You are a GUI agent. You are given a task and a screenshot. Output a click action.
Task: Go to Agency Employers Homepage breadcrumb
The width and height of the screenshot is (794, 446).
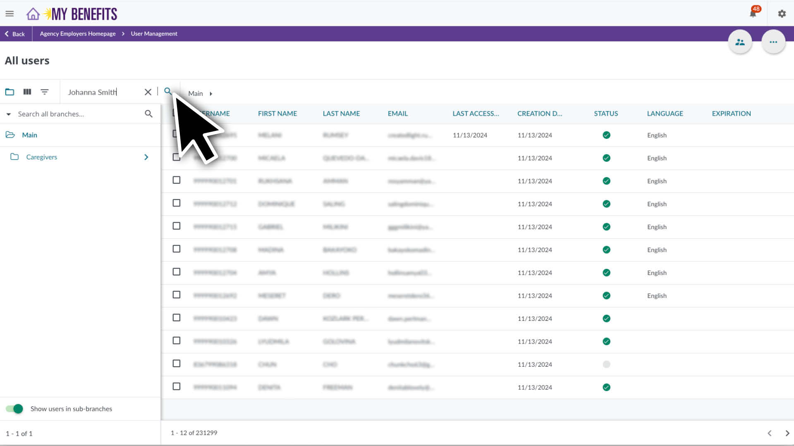77,33
